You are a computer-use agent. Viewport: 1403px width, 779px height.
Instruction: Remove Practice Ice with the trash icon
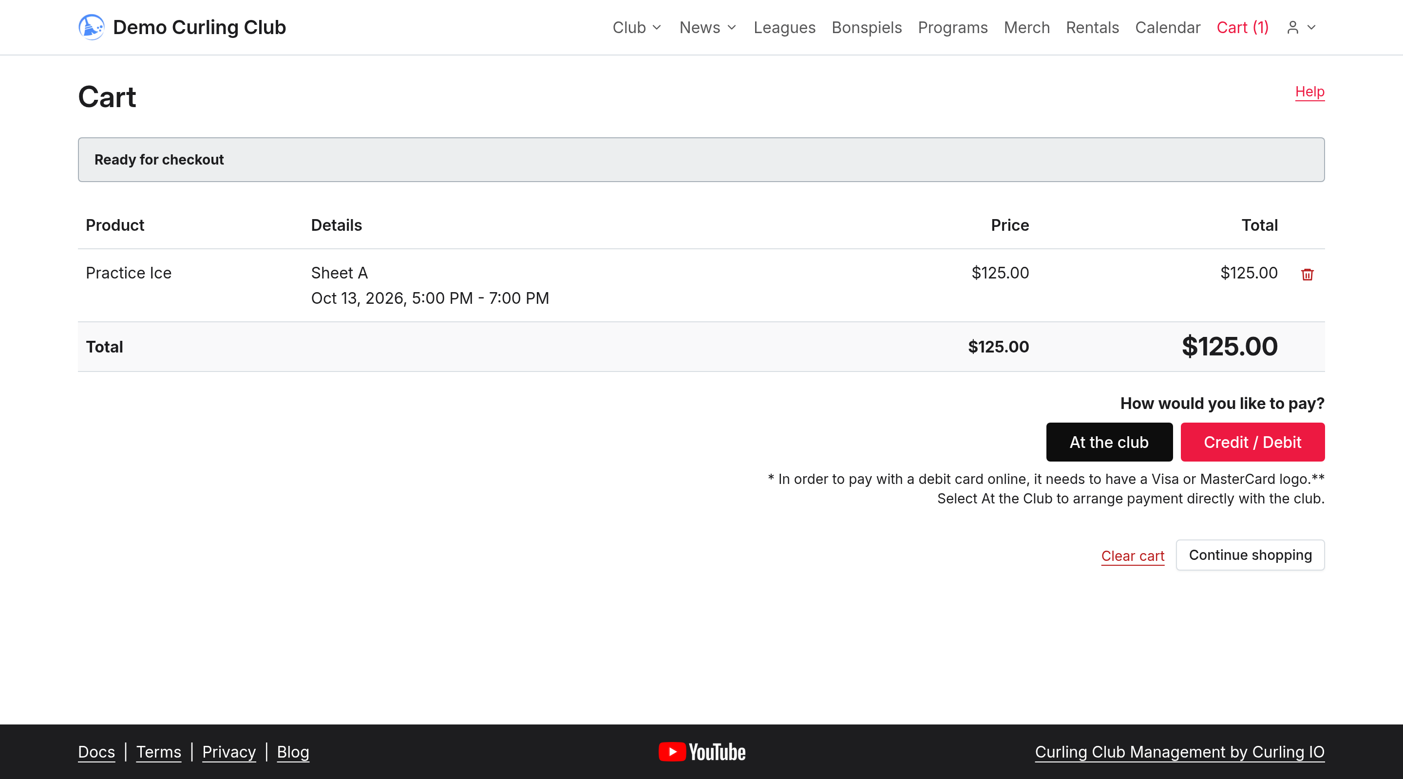coord(1307,275)
